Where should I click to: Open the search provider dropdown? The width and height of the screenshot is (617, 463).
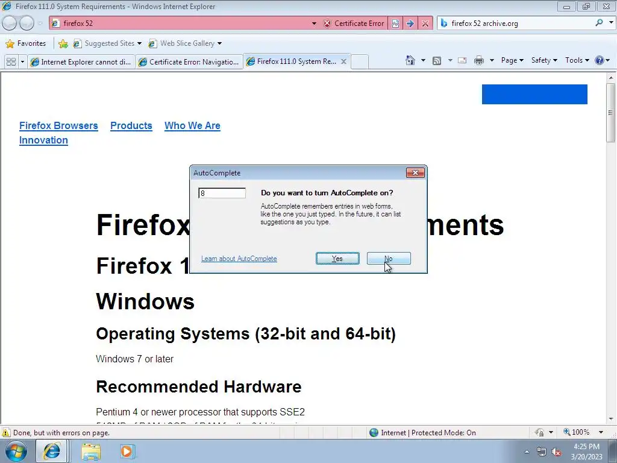pyautogui.click(x=611, y=23)
